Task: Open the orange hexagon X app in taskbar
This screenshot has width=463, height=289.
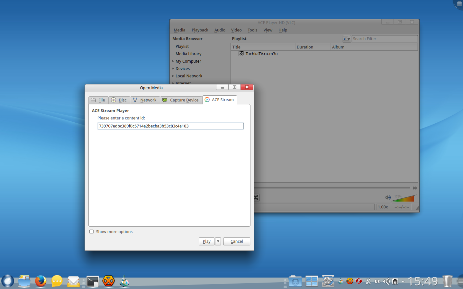Action: [x=109, y=281]
